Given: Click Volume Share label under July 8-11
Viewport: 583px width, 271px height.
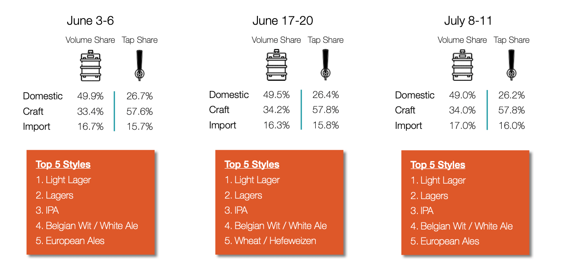Looking at the screenshot, I should click(x=462, y=40).
